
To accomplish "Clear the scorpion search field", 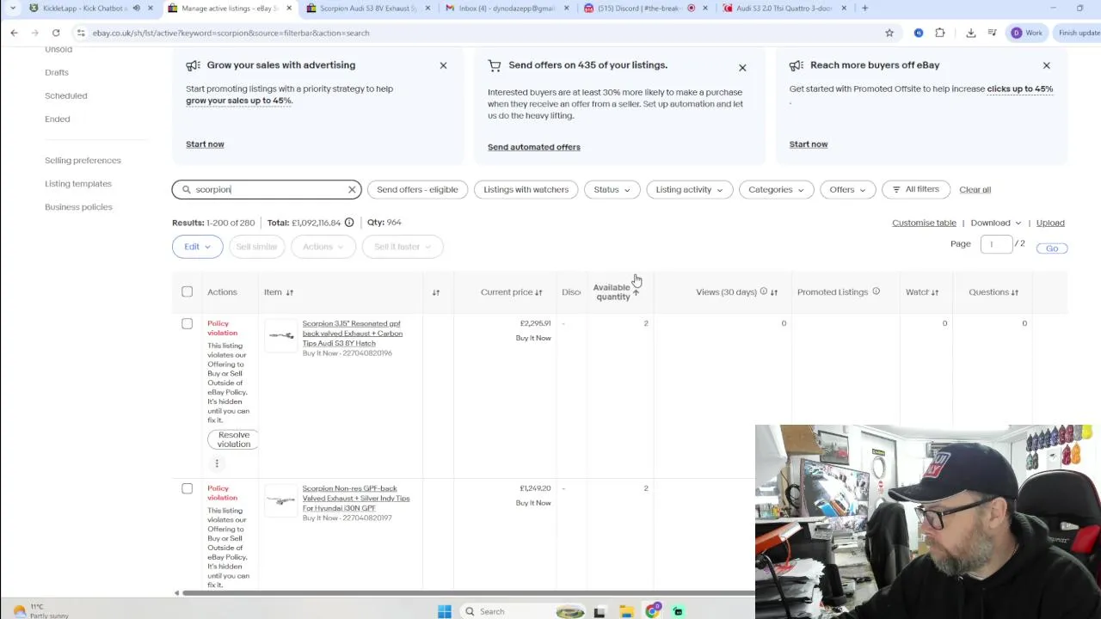I will click(x=352, y=189).
